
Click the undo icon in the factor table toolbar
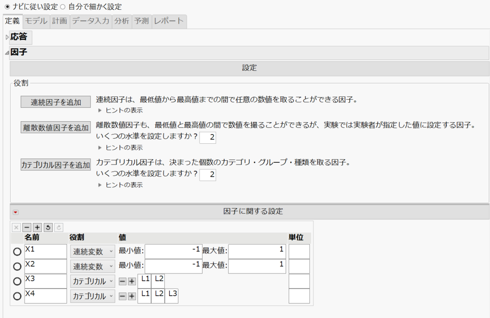pyautogui.click(x=48, y=228)
